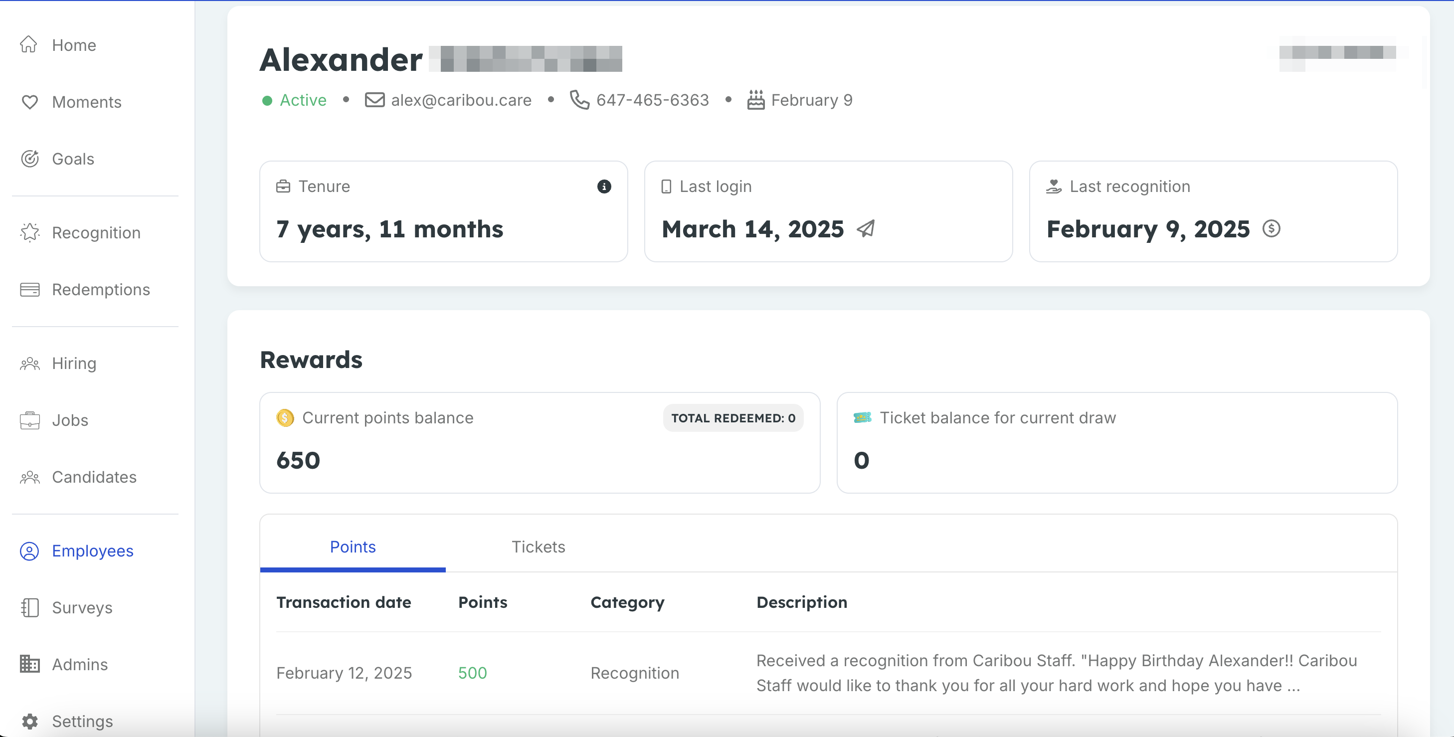Click the Points column header
The image size is (1454, 737).
[x=483, y=602]
